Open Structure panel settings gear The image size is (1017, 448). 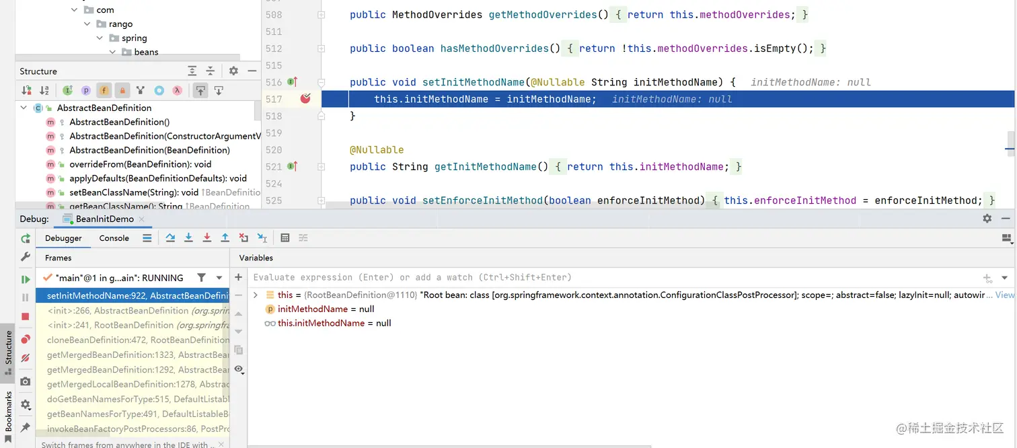[233, 71]
